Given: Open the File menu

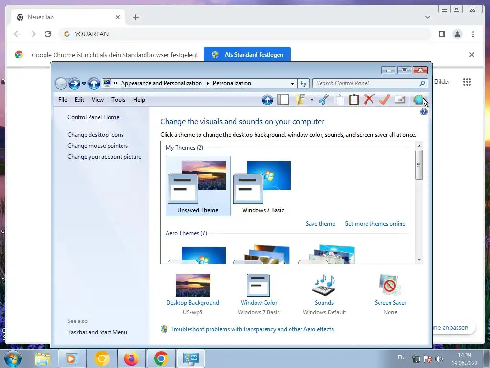Looking at the screenshot, I should coord(63,100).
